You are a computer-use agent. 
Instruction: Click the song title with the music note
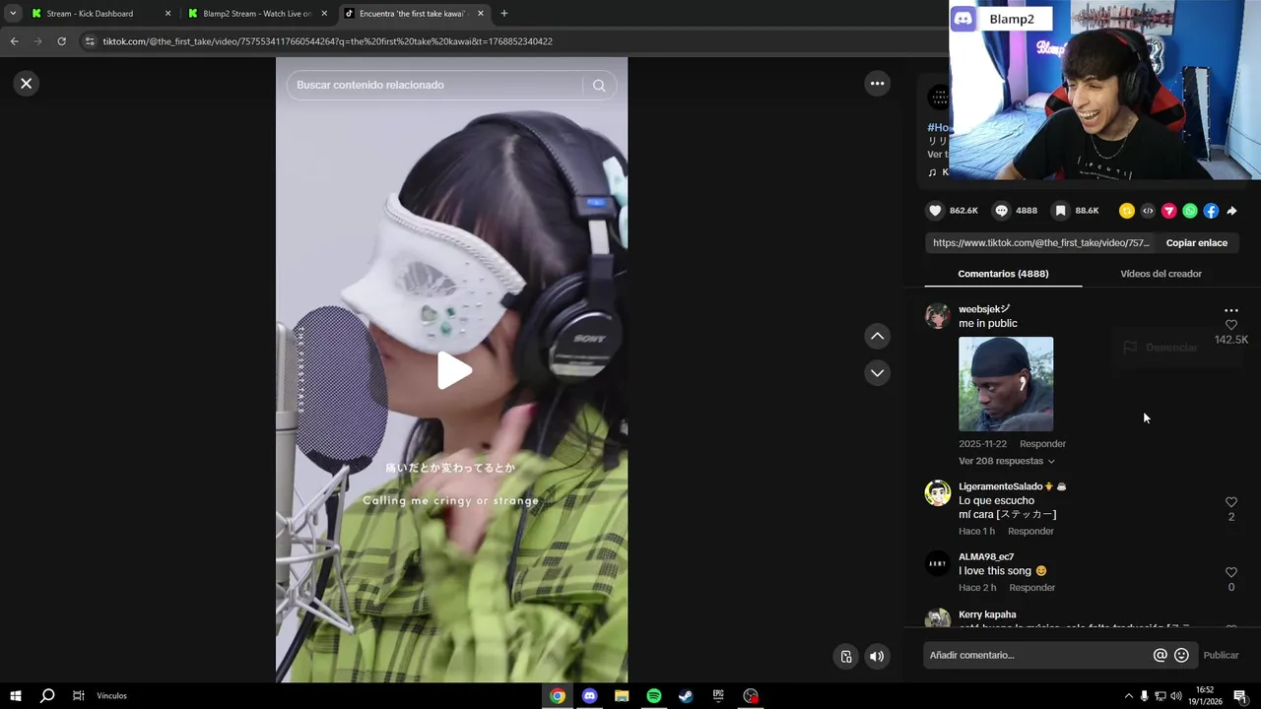pyautogui.click(x=939, y=172)
